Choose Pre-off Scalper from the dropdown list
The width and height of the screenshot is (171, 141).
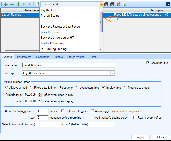pyautogui.click(x=51, y=16)
